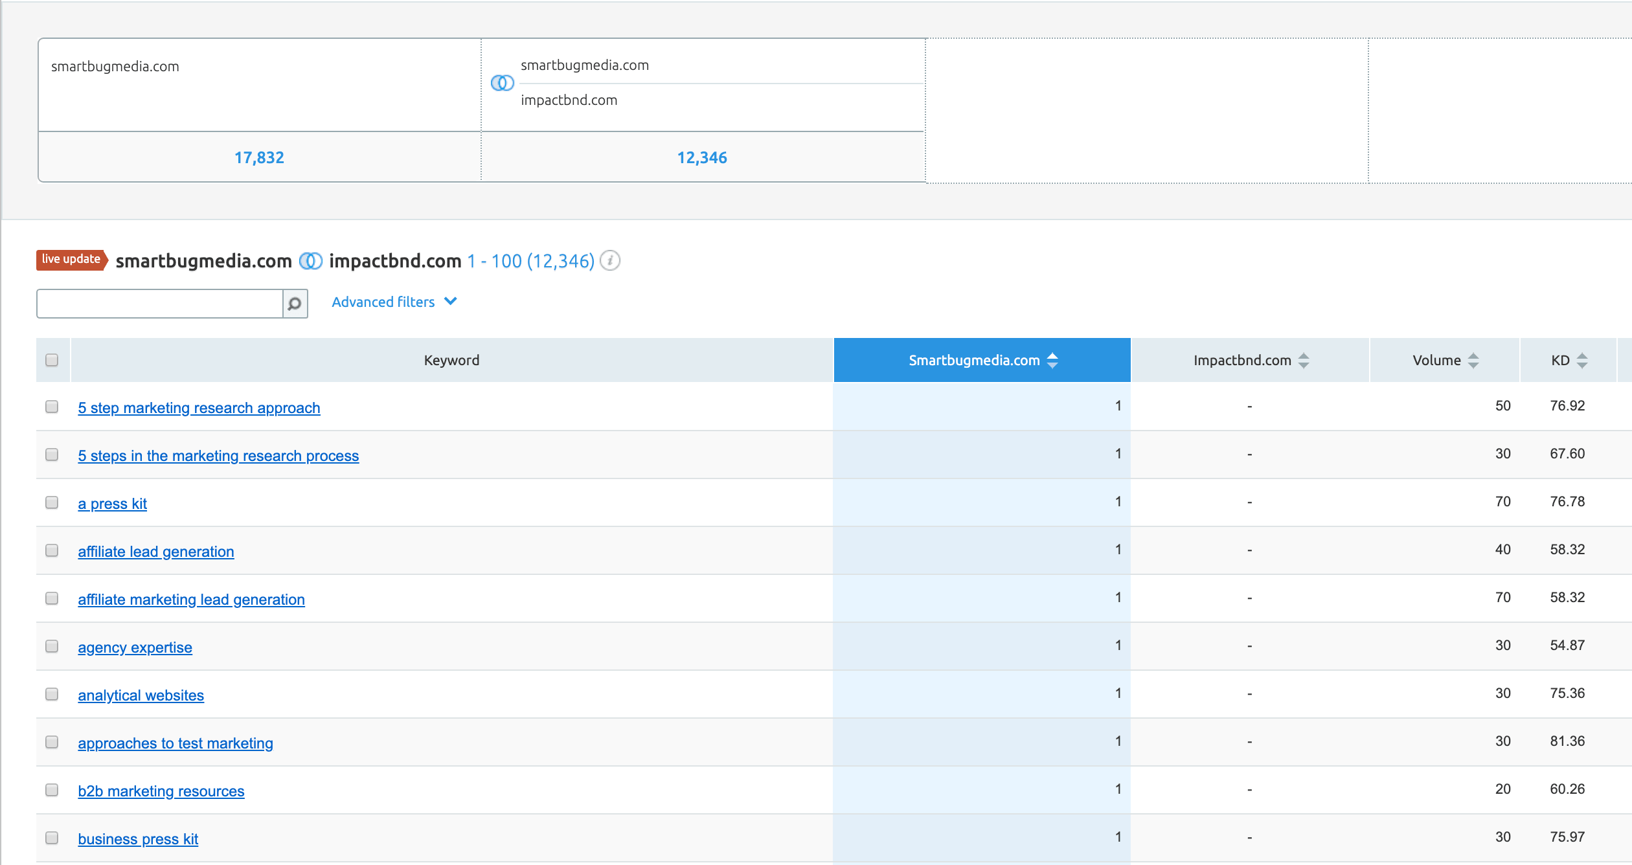The height and width of the screenshot is (865, 1632).
Task: Check the 'business press kit' row checkbox
Action: coord(52,838)
